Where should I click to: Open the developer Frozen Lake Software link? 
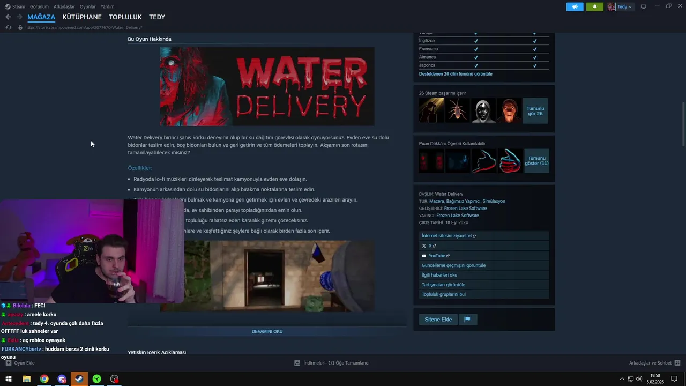tap(465, 209)
